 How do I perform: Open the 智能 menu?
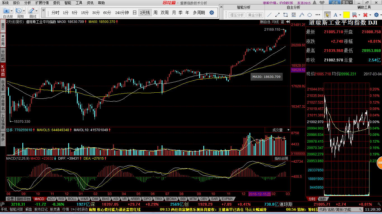[x=68, y=3]
